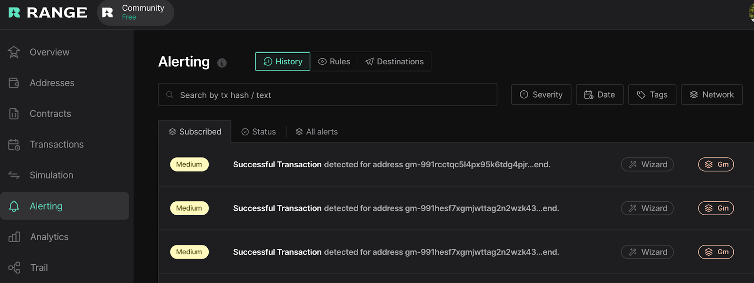The image size is (754, 283).
Task: Open the Addresses wallet icon
Action: (x=14, y=83)
